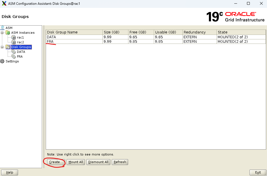
Task: Open Settings in the tree
Action: pyautogui.click(x=12, y=61)
